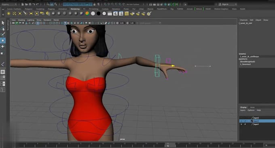Create an ambient light from shelf
Image resolution: width=275 pixels, height=148 pixels.
[8, 13]
